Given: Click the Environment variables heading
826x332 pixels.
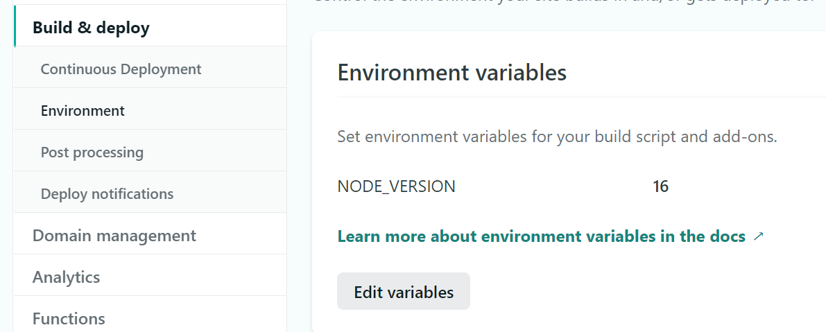Looking at the screenshot, I should (x=451, y=72).
